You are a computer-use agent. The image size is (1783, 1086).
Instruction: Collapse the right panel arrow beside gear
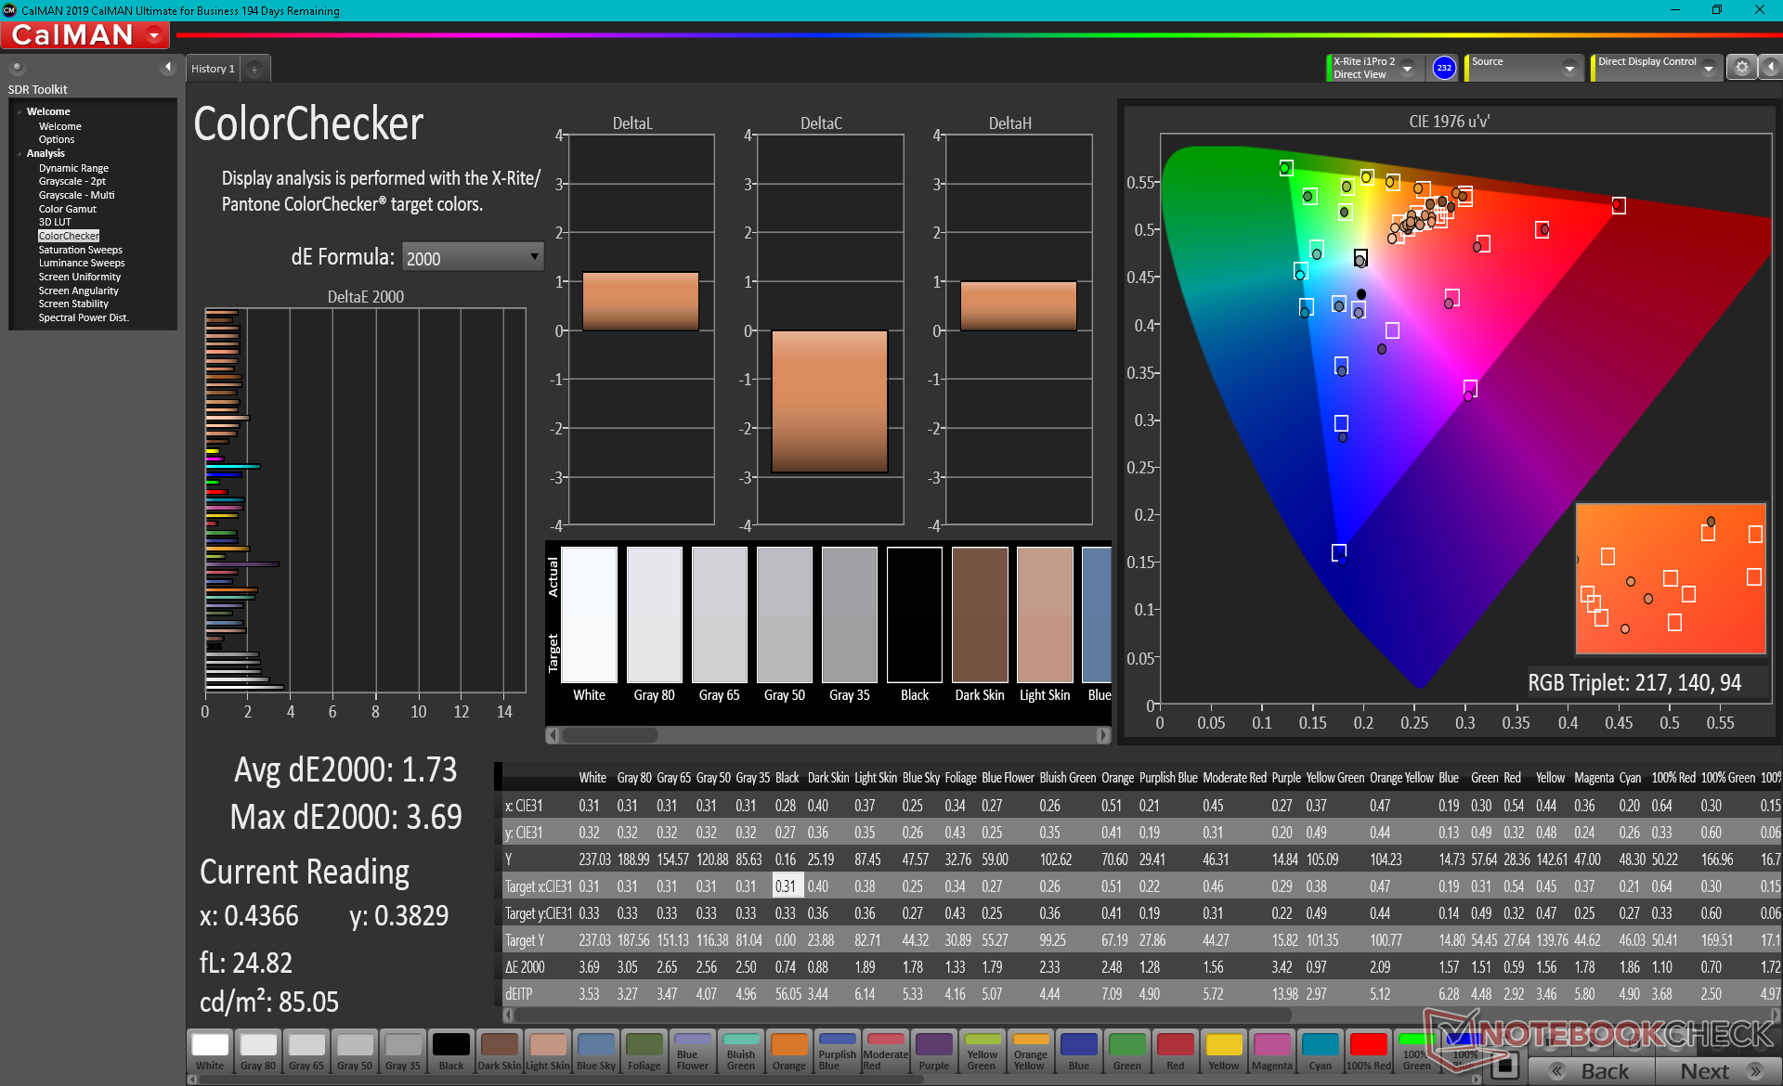[1771, 68]
